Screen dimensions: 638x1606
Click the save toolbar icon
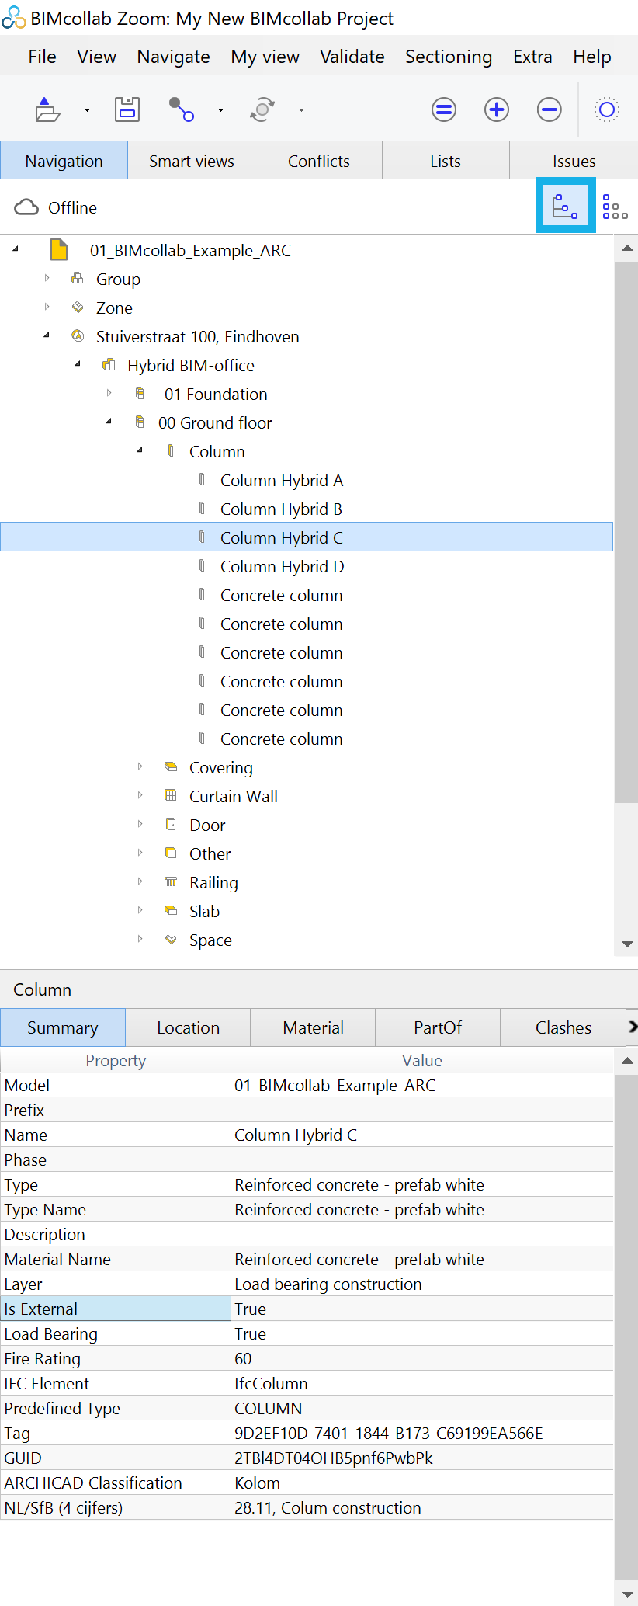point(127,109)
